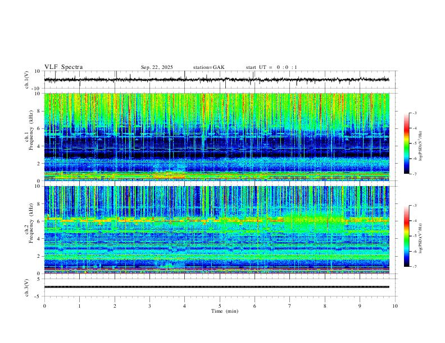Viewport: 445px width, 343px height.
Task: Click the "4" kHz tick on ch.2 frequency axis
Action: coord(39,239)
